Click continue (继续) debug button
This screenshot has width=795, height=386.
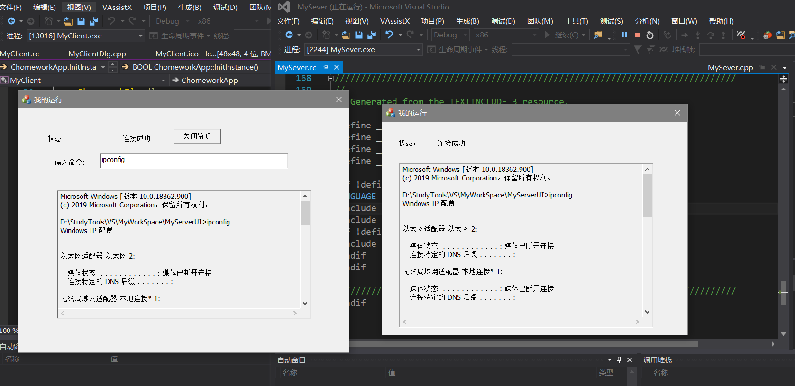(565, 35)
